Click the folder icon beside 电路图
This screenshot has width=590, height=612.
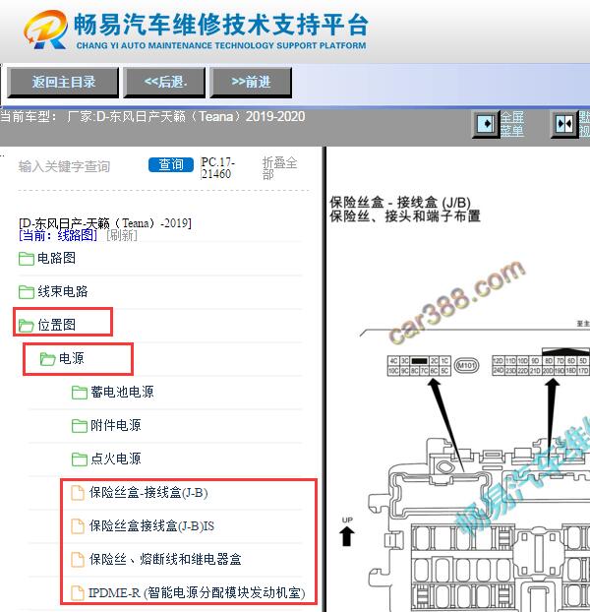click(27, 259)
